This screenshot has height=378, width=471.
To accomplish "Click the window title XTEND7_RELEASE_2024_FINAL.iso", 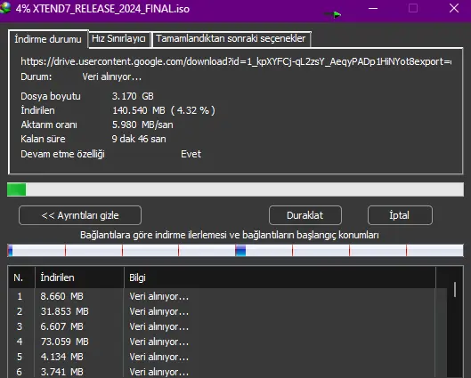I will 110,9.
